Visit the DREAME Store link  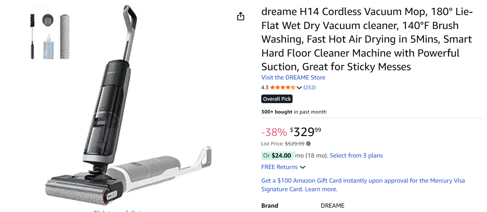click(293, 77)
